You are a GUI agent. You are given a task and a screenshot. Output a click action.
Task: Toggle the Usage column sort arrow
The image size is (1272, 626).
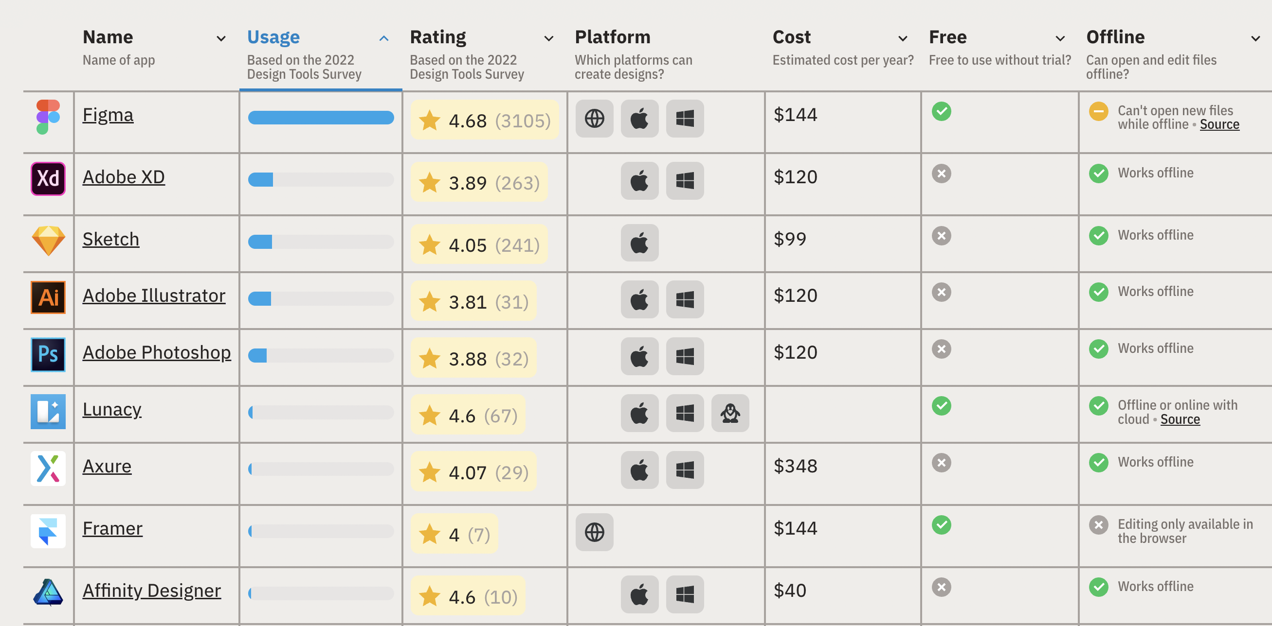[x=383, y=38]
